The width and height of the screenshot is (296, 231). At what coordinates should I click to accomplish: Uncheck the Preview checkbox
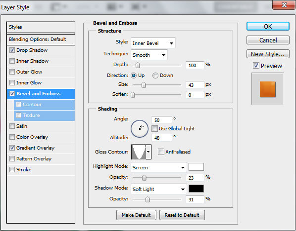pyautogui.click(x=256, y=66)
